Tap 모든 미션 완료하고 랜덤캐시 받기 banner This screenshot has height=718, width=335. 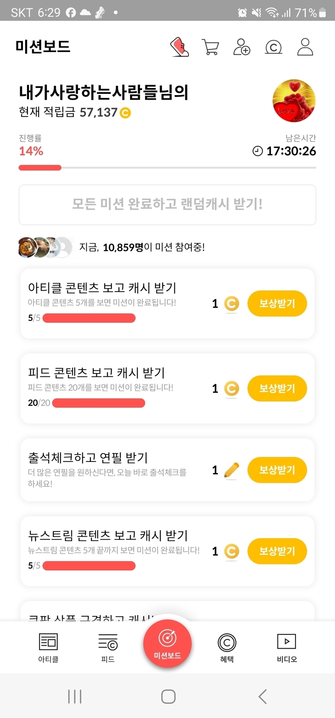point(167,205)
